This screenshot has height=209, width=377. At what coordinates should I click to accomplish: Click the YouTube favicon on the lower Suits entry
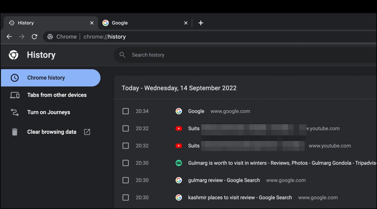tap(179, 146)
